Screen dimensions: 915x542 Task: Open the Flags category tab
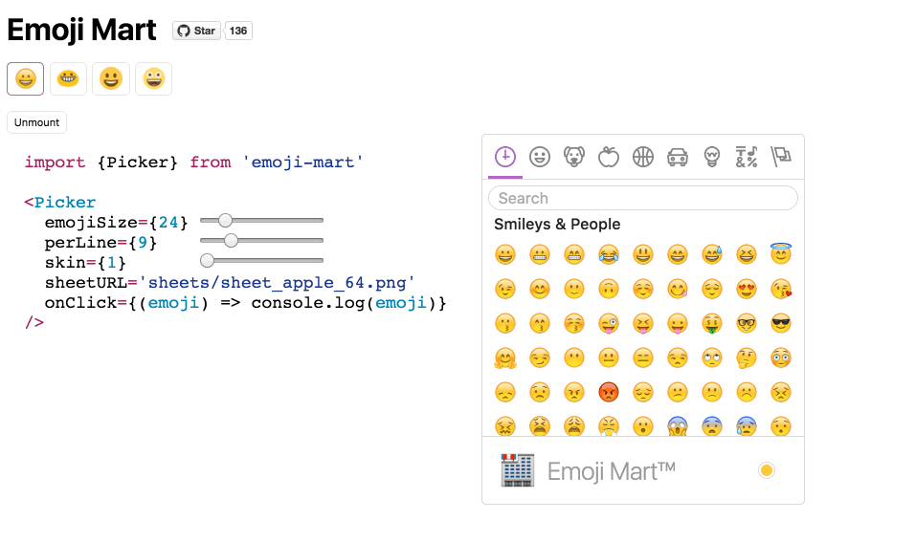[x=781, y=157]
